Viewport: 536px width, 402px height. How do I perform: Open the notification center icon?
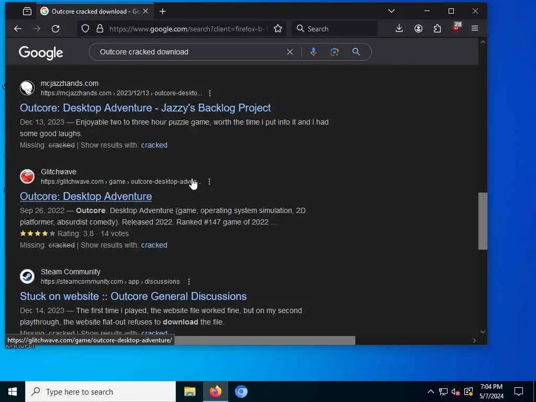click(519, 392)
